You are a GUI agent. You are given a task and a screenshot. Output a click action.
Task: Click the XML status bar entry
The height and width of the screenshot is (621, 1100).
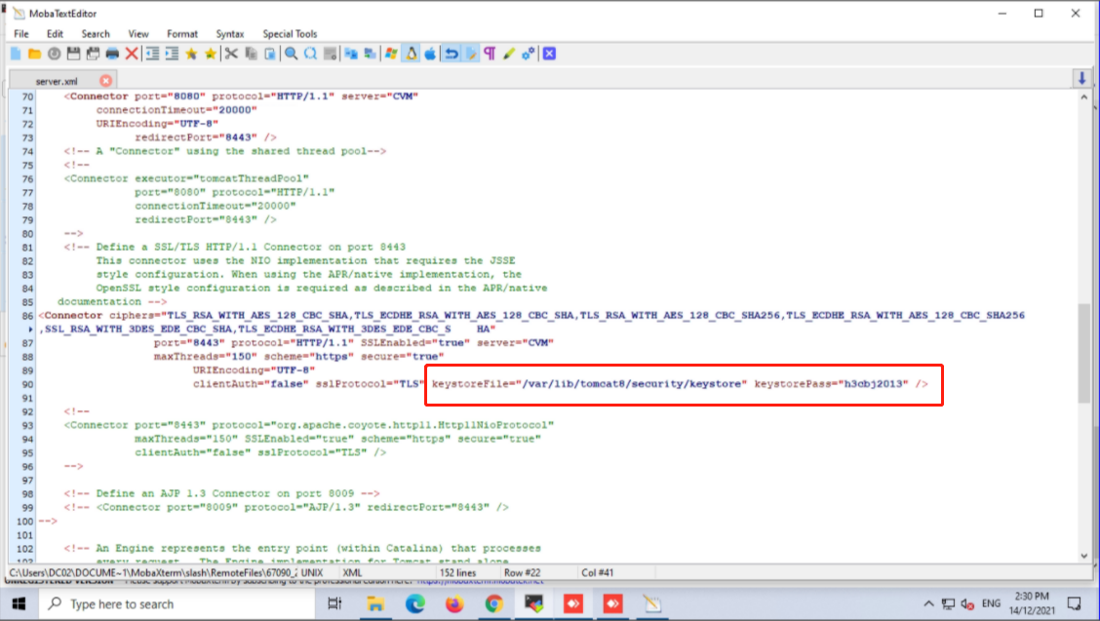352,572
